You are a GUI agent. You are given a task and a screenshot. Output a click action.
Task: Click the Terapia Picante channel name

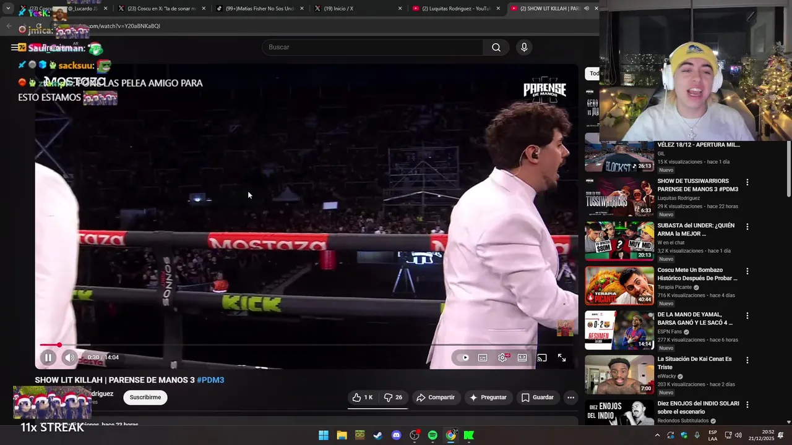point(674,287)
